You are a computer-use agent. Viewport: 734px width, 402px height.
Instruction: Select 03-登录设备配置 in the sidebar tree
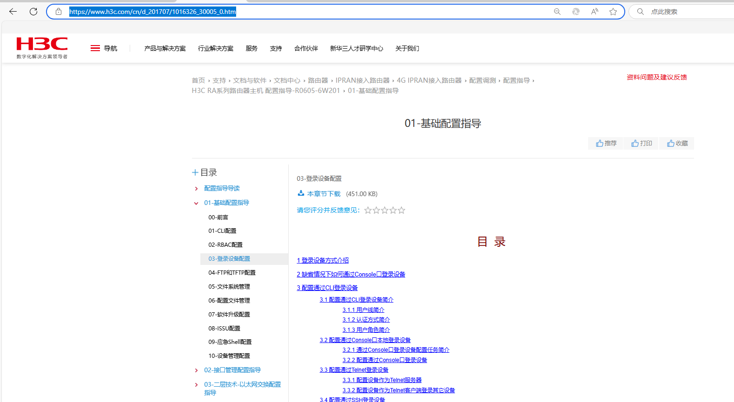click(x=229, y=259)
